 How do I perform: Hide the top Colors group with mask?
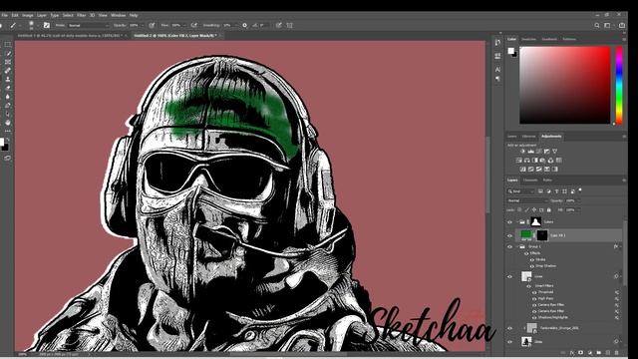(x=509, y=222)
